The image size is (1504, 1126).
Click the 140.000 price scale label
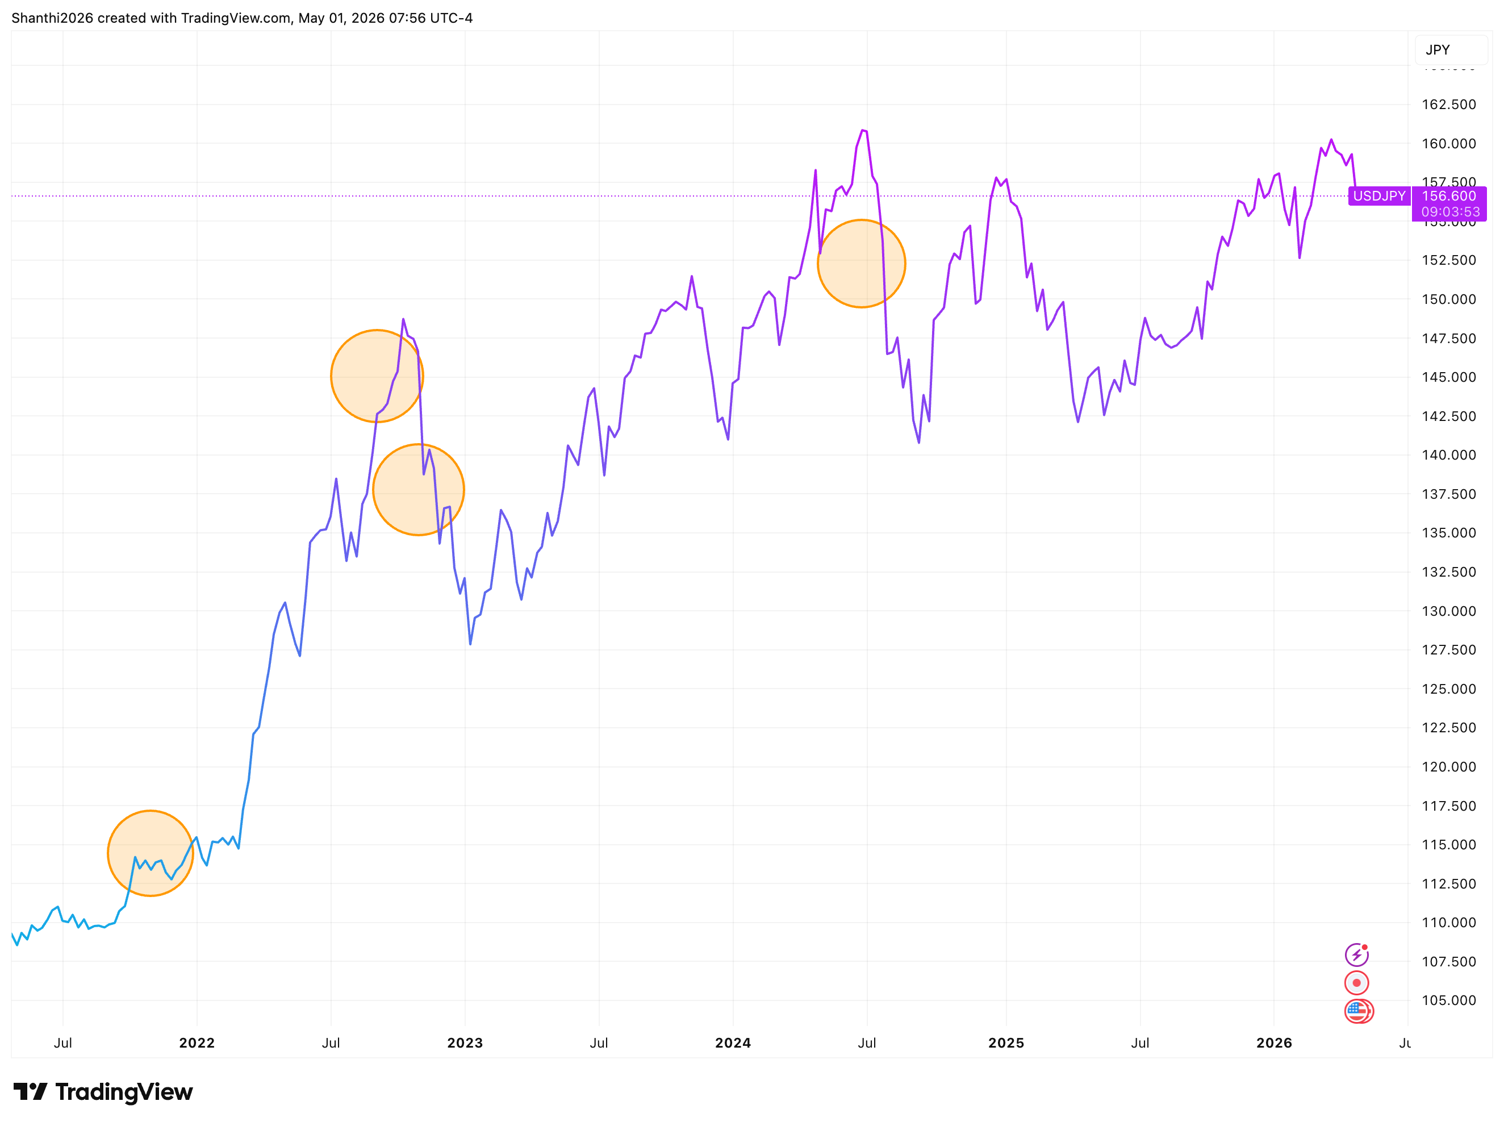1449,455
